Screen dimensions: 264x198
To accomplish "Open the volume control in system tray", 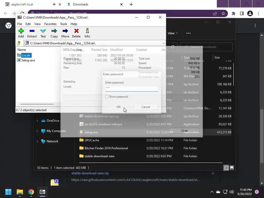I will click(x=232, y=192).
